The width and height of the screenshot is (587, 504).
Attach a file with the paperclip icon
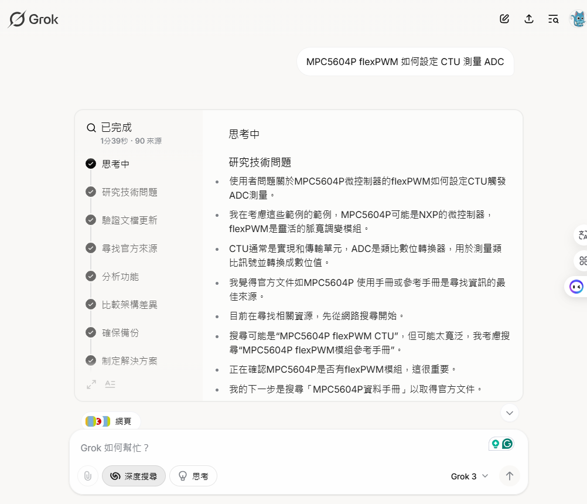coord(88,476)
